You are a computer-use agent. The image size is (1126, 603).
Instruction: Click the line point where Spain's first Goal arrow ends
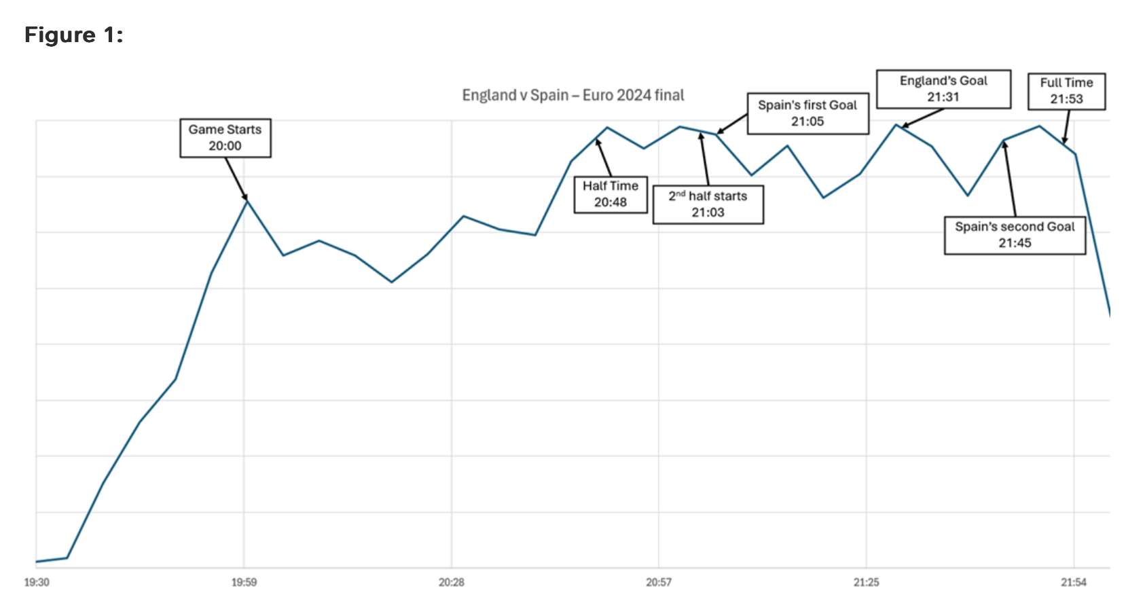pyautogui.click(x=719, y=133)
